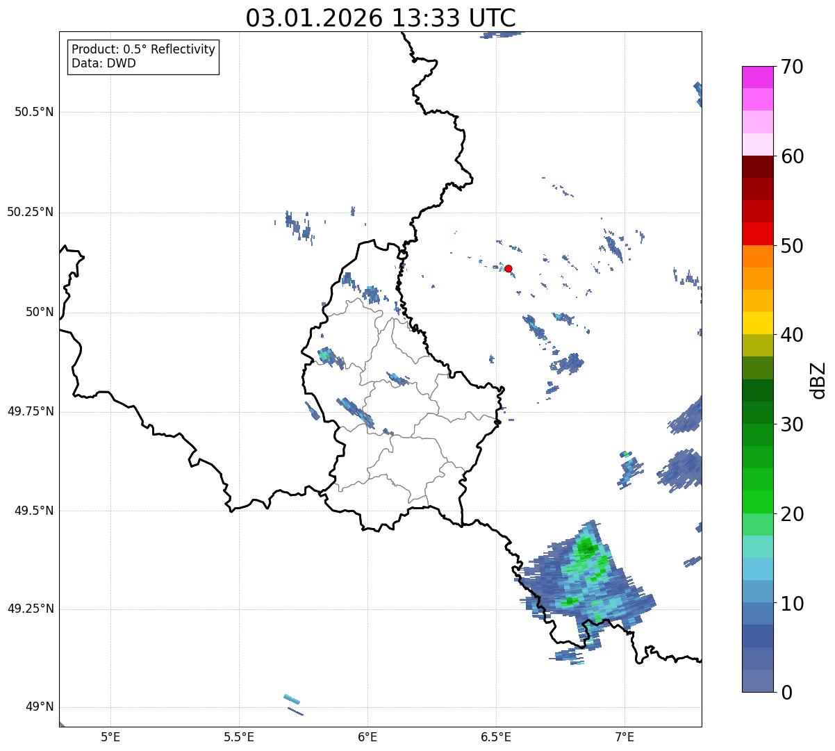The height and width of the screenshot is (751, 835).
Task: Click the Product: 0.5° Reflectivity text
Action: (143, 49)
